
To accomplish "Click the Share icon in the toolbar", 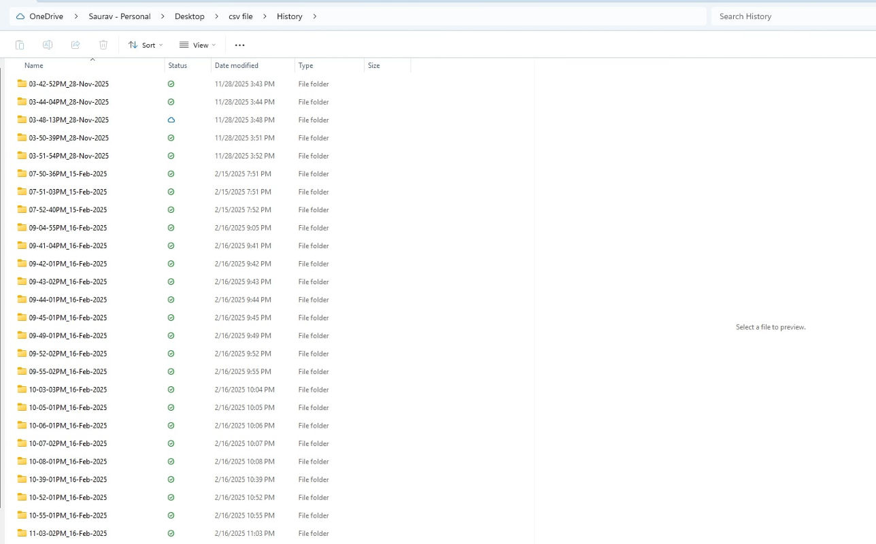I will [x=75, y=45].
